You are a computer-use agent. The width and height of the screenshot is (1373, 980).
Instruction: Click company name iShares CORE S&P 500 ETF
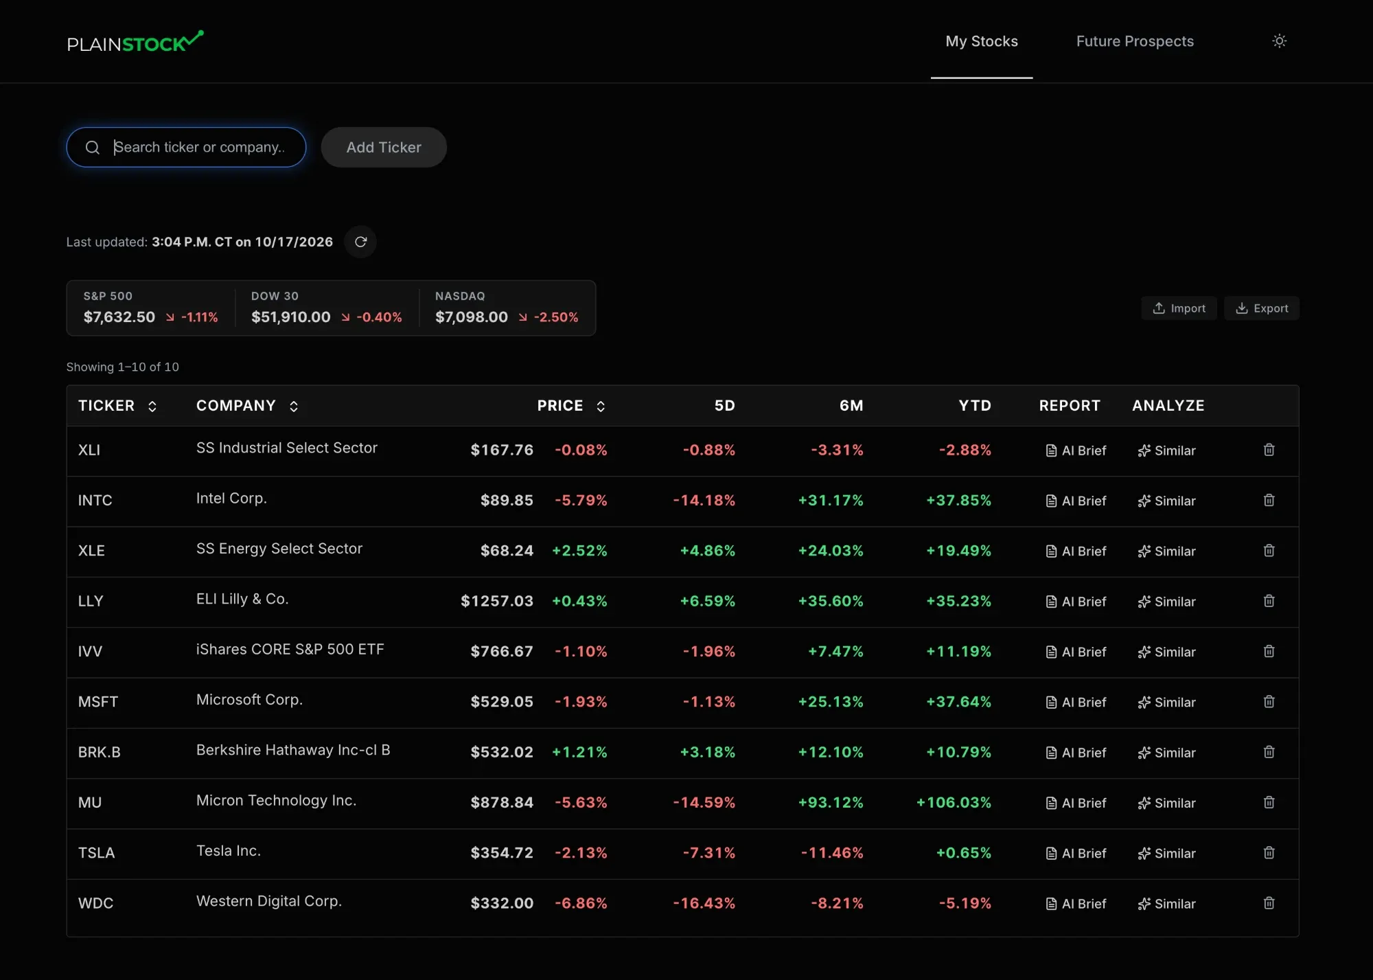pyautogui.click(x=290, y=649)
